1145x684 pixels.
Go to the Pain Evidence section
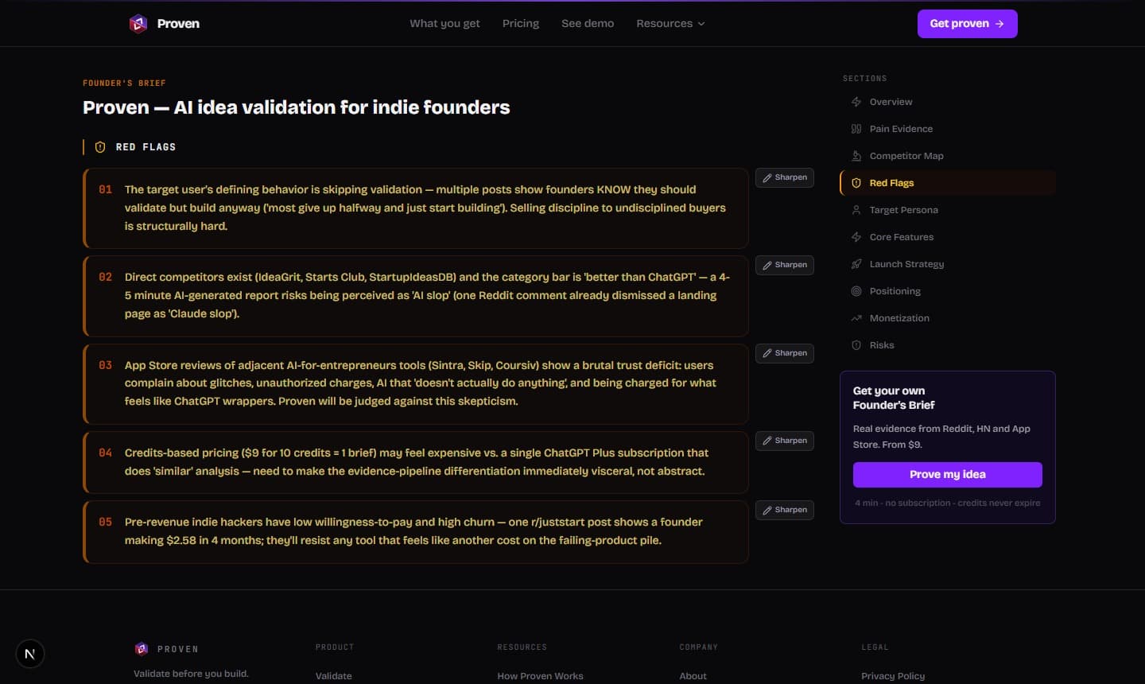tap(948, 129)
